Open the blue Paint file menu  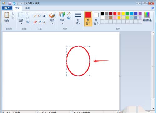(x=7, y=8)
